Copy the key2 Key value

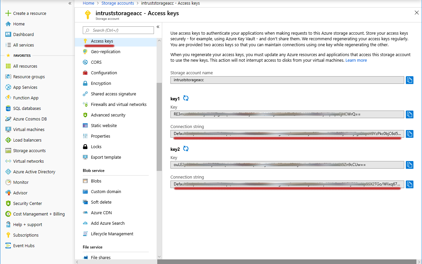[x=409, y=165]
